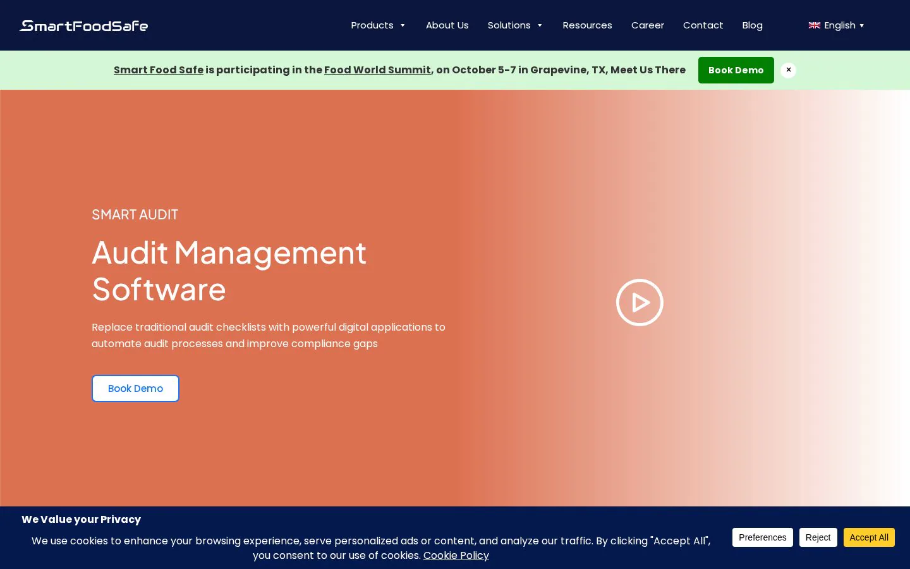Viewport: 910px width, 569px height.
Task: Navigate to the Career page
Action: tap(647, 25)
